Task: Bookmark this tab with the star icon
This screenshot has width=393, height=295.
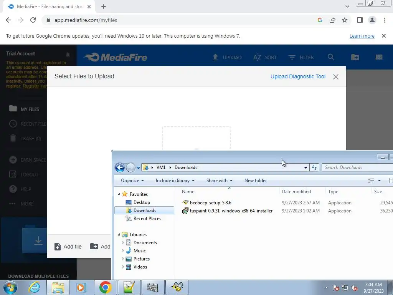Action: 345,20
